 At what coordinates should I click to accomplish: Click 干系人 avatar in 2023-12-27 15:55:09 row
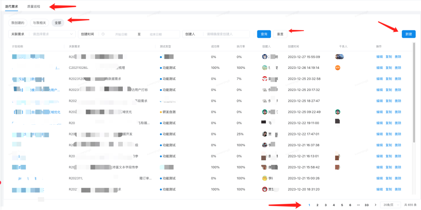click(x=340, y=57)
